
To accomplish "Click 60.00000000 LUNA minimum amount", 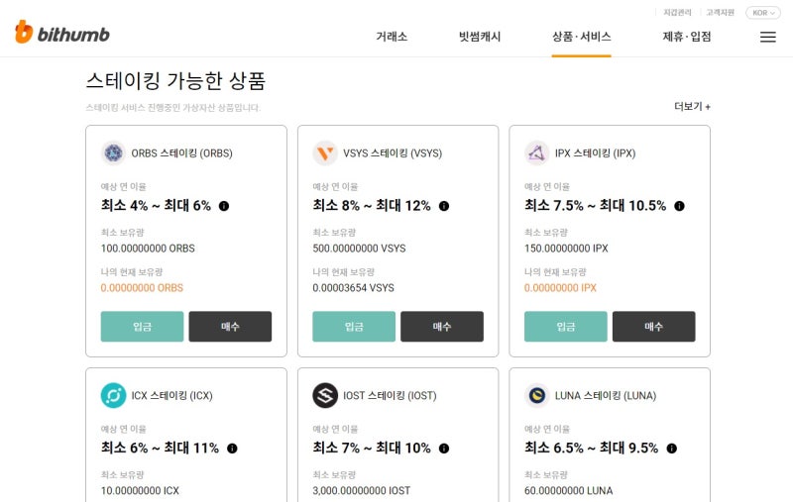I will coord(568,491).
